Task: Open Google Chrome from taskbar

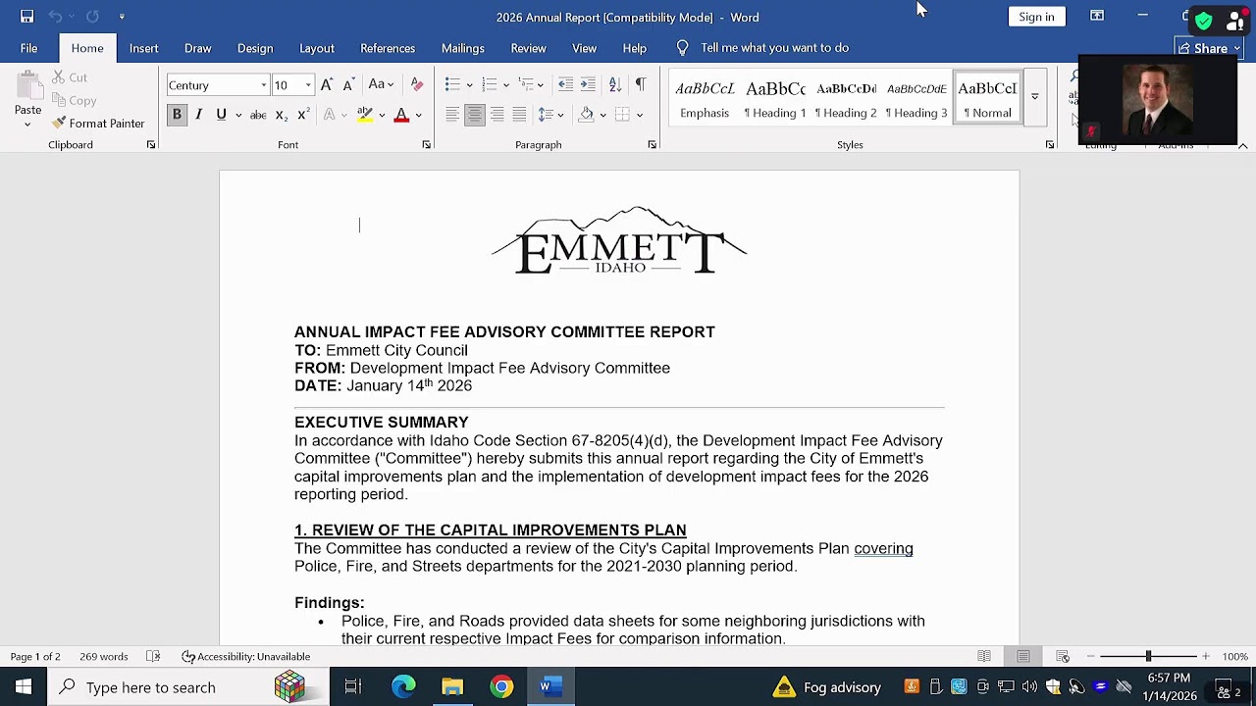Action: pos(501,687)
